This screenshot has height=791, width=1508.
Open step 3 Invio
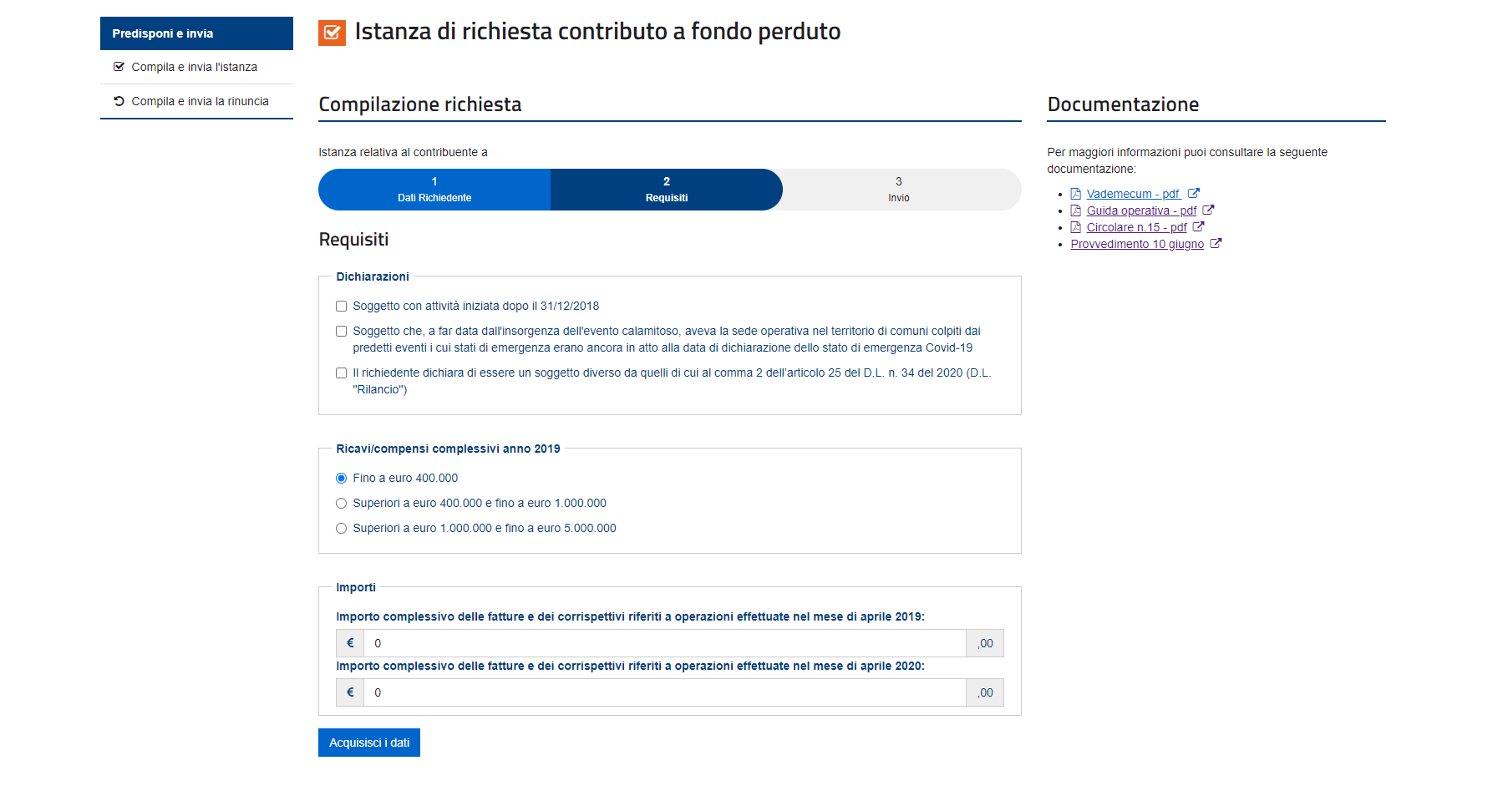click(x=899, y=190)
